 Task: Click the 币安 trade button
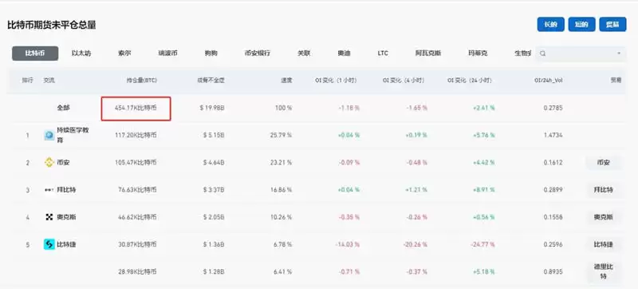(604, 162)
